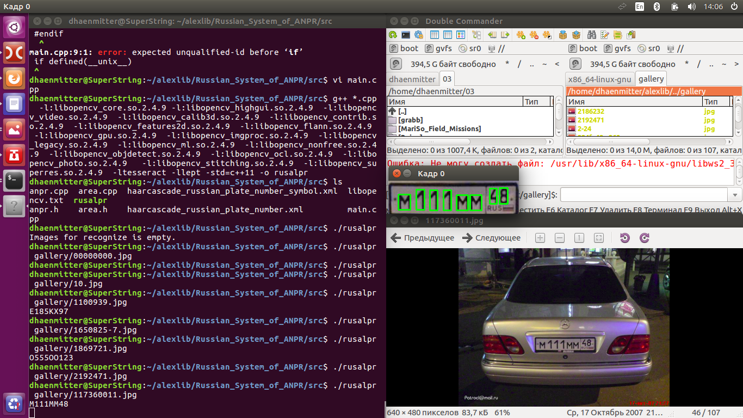
Task: Open the sound volume indicator in top bar
Action: click(691, 7)
